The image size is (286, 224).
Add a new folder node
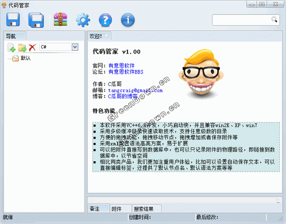coord(22,47)
